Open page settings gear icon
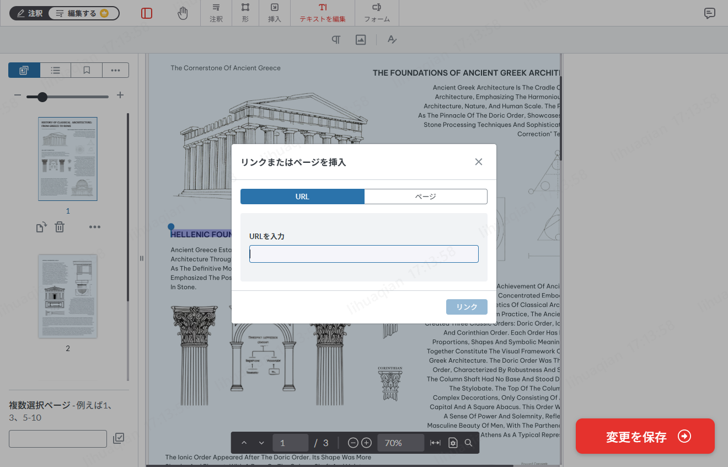The width and height of the screenshot is (728, 467). [x=453, y=443]
